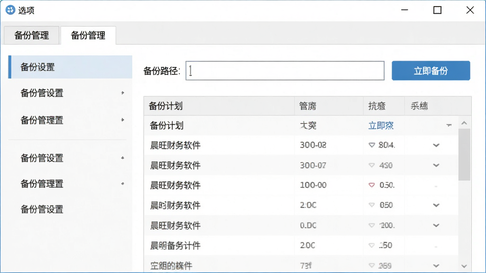Click the 选项 app icon in the title bar
This screenshot has width=486, height=273.
[10, 10]
